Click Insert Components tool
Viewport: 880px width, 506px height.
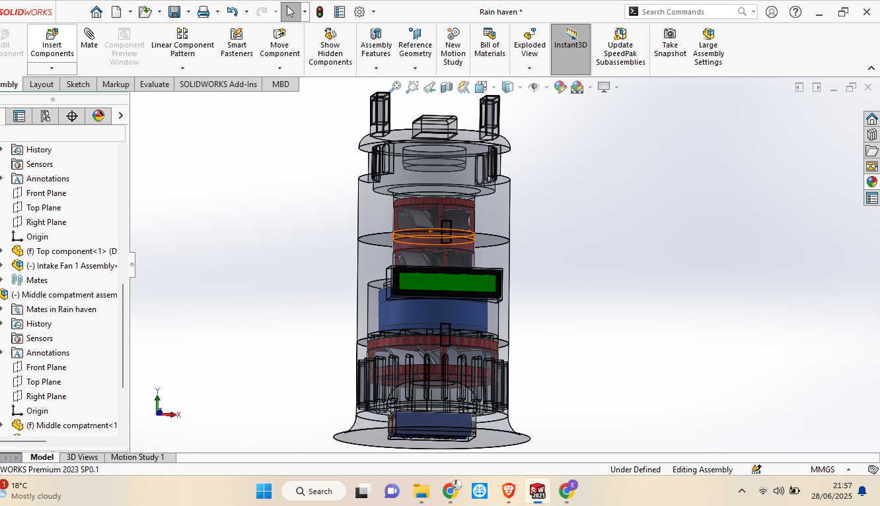(x=52, y=43)
